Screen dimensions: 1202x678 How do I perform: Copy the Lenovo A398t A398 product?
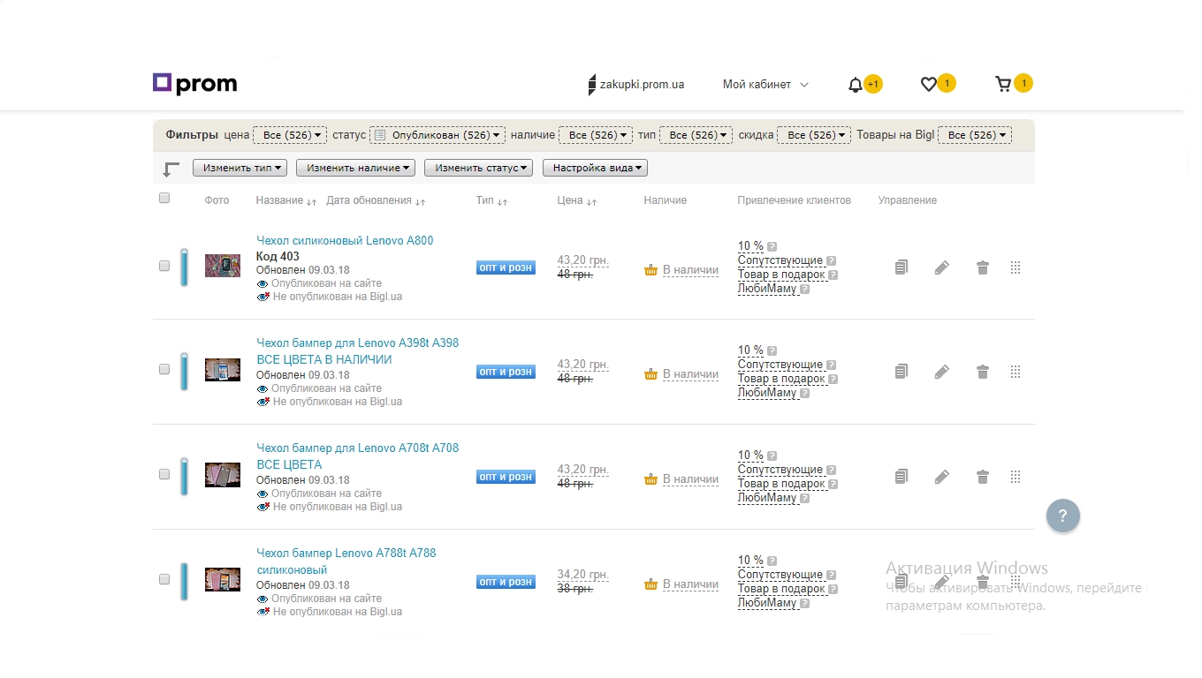tap(901, 372)
